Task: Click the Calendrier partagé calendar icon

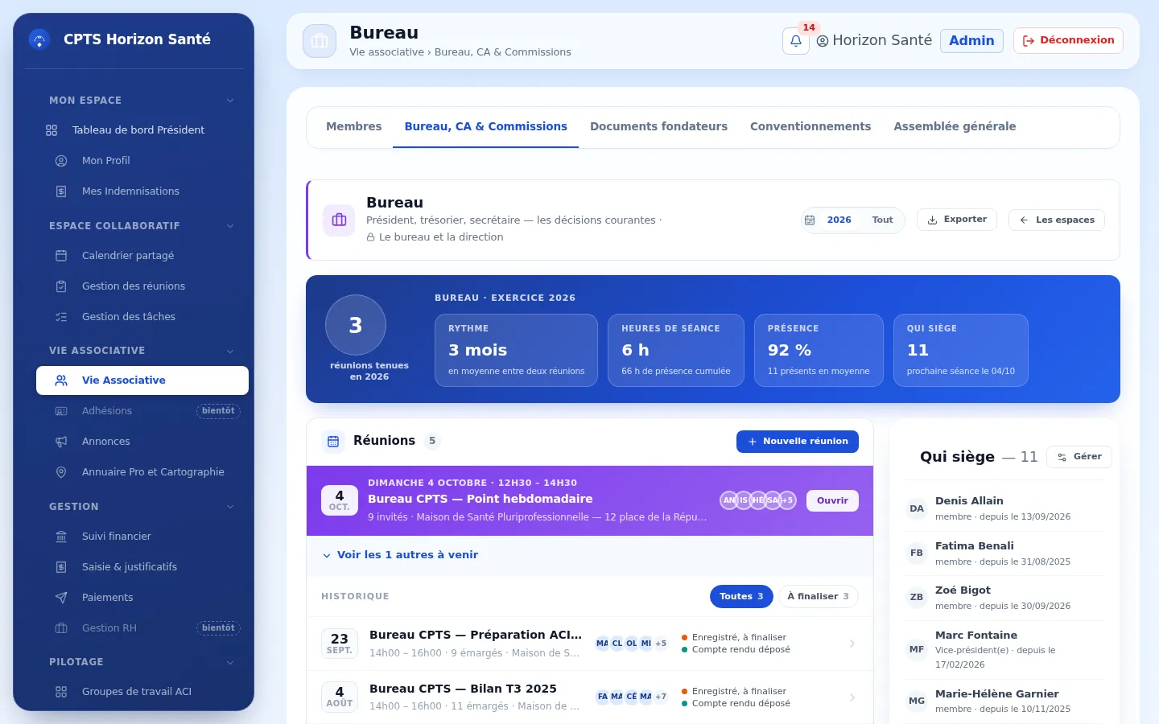Action: (x=61, y=256)
